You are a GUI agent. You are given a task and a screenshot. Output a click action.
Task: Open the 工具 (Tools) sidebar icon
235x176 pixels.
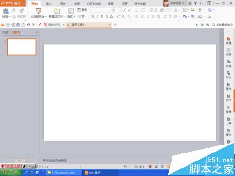228,121
